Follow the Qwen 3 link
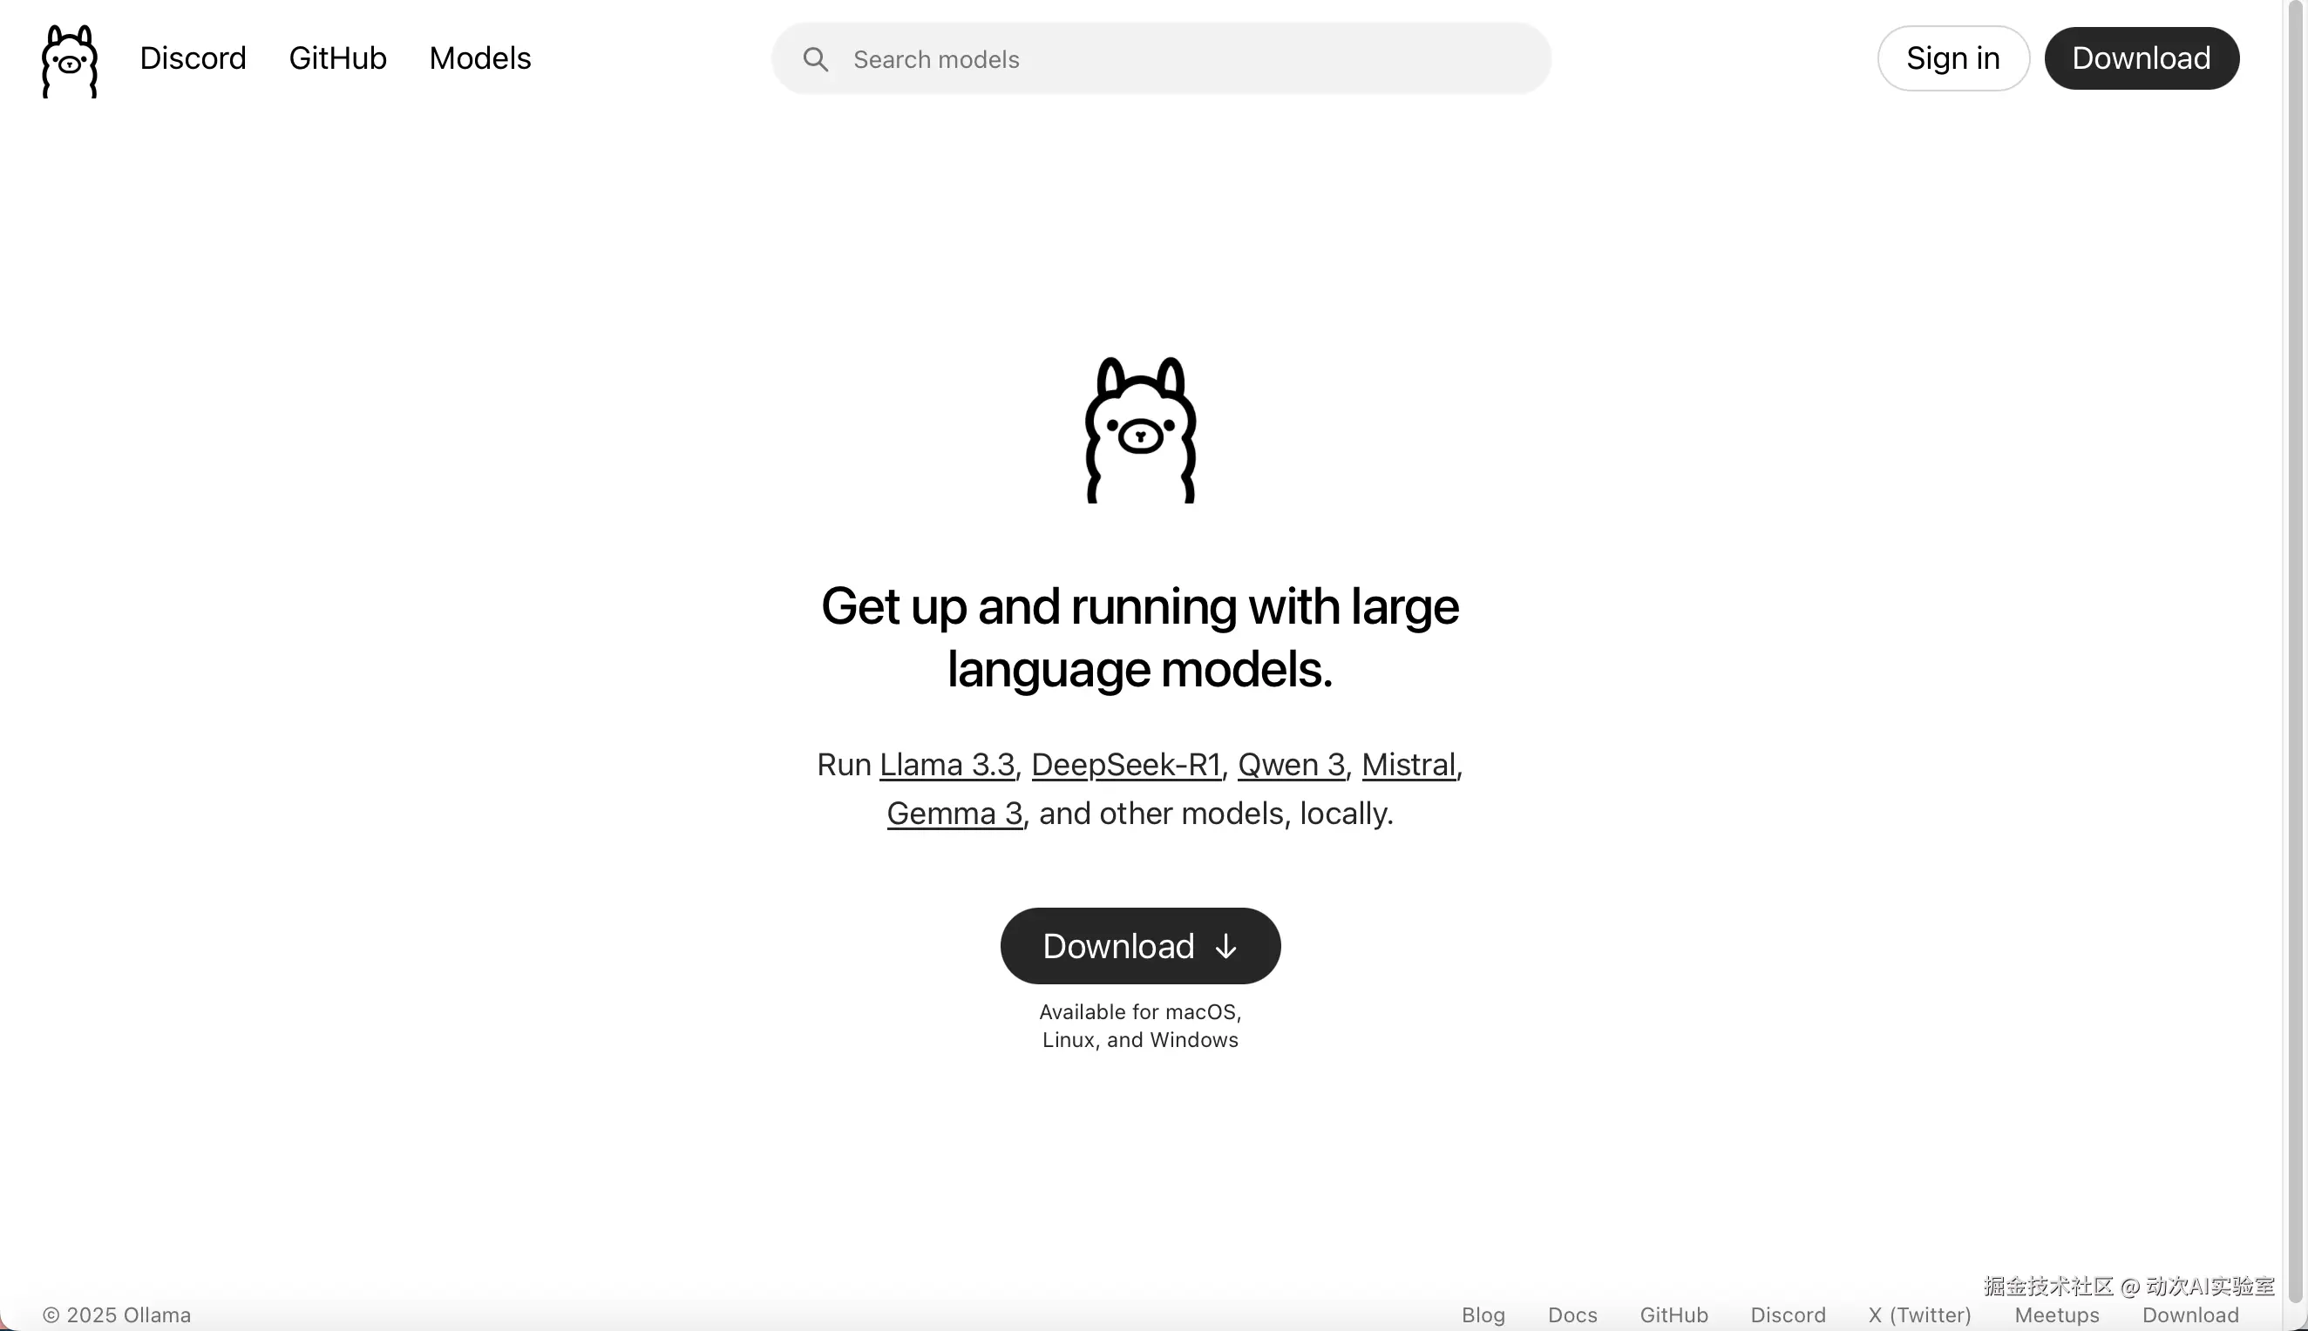Viewport: 2308px width, 1331px height. coord(1291,764)
